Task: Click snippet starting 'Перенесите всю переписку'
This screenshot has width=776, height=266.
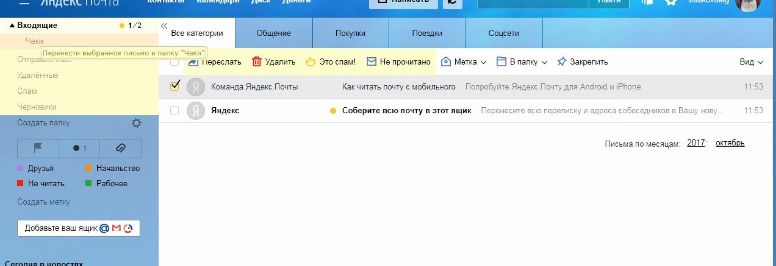Action: point(603,110)
